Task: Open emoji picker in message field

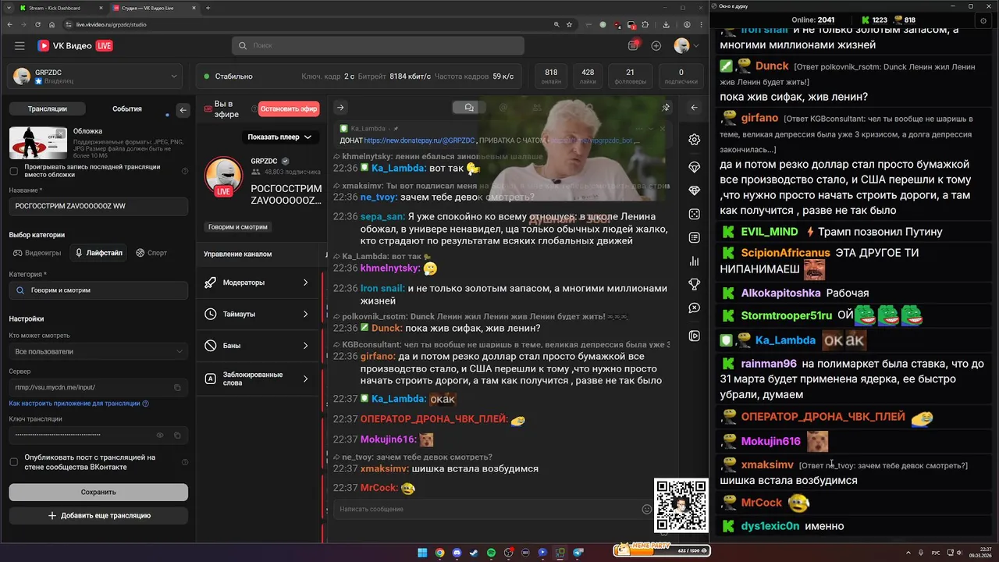Action: (x=646, y=509)
